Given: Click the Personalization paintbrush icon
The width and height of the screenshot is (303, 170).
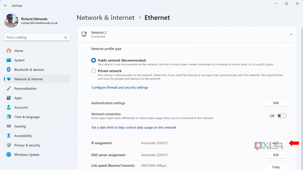Looking at the screenshot, I should pyautogui.click(x=9, y=88).
